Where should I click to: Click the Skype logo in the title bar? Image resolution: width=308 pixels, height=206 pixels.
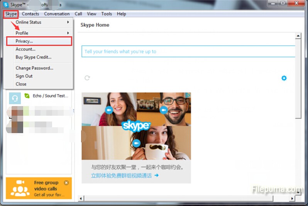pyautogui.click(x=6, y=4)
